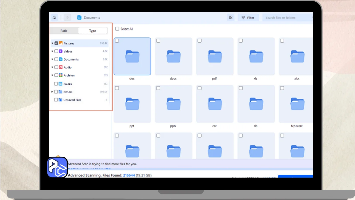The height and width of the screenshot is (200, 355).
Task: Open the db folder icon
Action: tap(256, 104)
